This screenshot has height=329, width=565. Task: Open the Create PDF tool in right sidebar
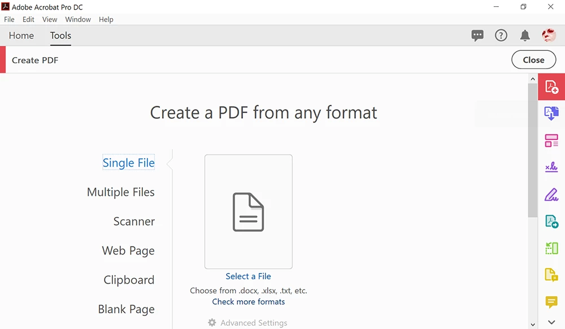point(551,87)
